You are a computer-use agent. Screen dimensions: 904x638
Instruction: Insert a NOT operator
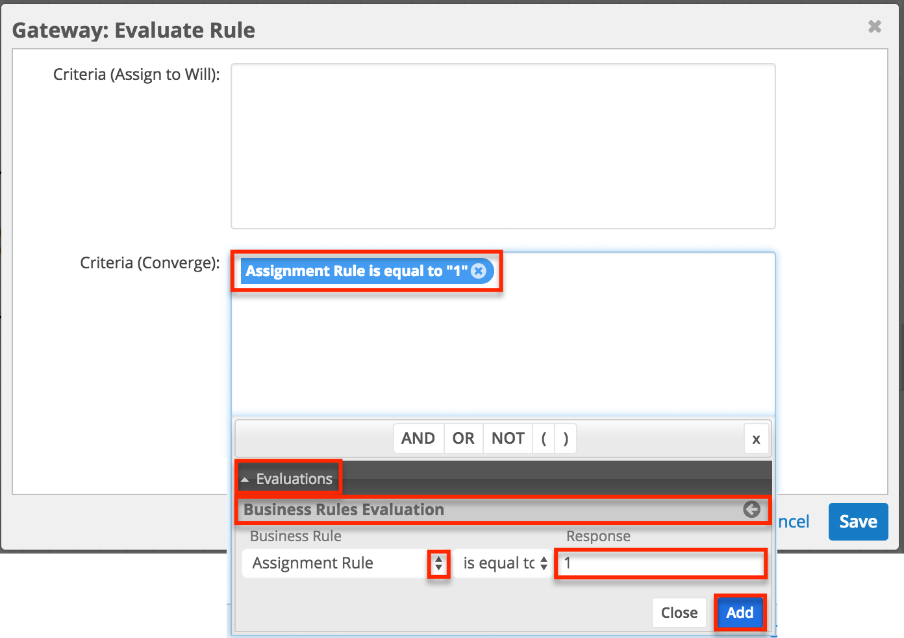[507, 438]
